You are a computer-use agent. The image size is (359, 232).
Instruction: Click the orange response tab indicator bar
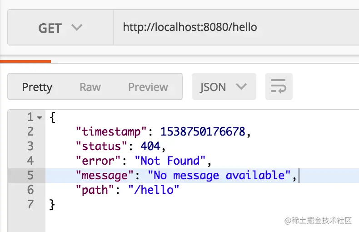click(x=25, y=61)
